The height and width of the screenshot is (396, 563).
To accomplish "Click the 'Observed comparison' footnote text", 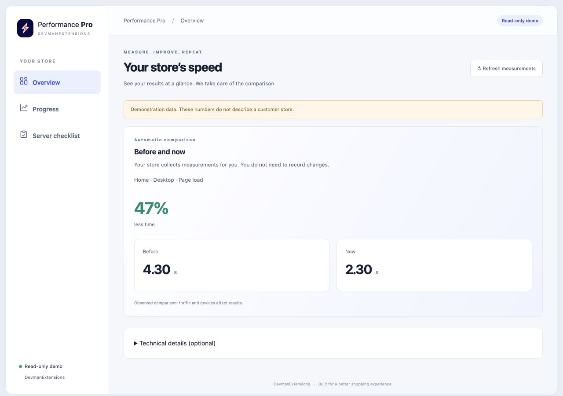I will pos(188,303).
